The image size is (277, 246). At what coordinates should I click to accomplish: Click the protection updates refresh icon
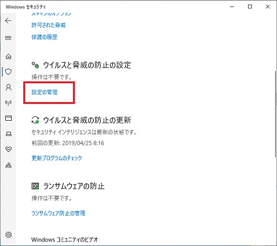36,120
